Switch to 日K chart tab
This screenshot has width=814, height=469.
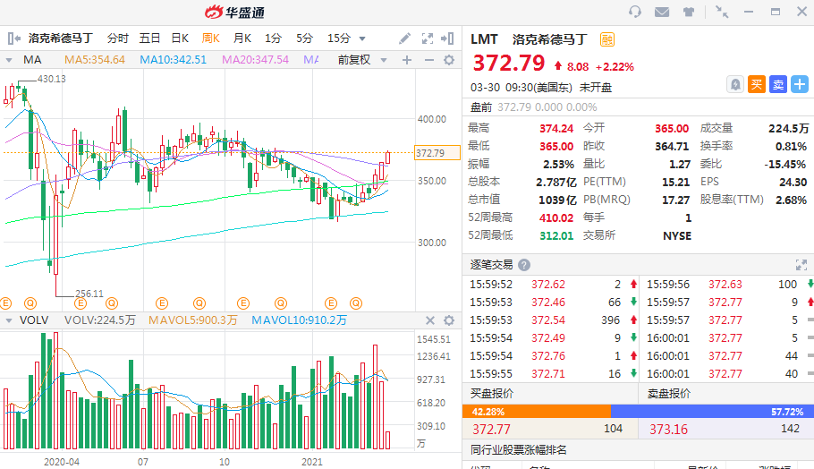coord(180,38)
